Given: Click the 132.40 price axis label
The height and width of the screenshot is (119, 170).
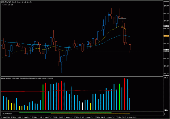Looking at the screenshot, I should pos(166,6).
